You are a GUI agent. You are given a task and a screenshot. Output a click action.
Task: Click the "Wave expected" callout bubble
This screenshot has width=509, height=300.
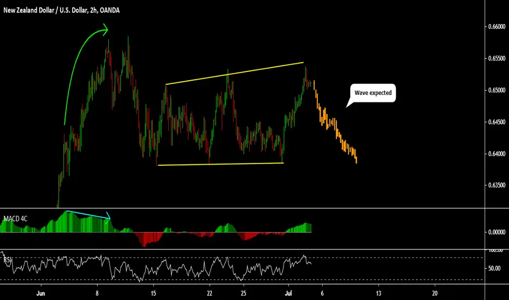pyautogui.click(x=372, y=93)
